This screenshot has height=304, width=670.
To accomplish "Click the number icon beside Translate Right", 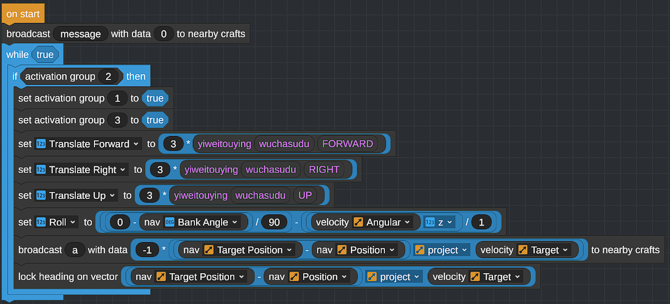I will click(41, 170).
